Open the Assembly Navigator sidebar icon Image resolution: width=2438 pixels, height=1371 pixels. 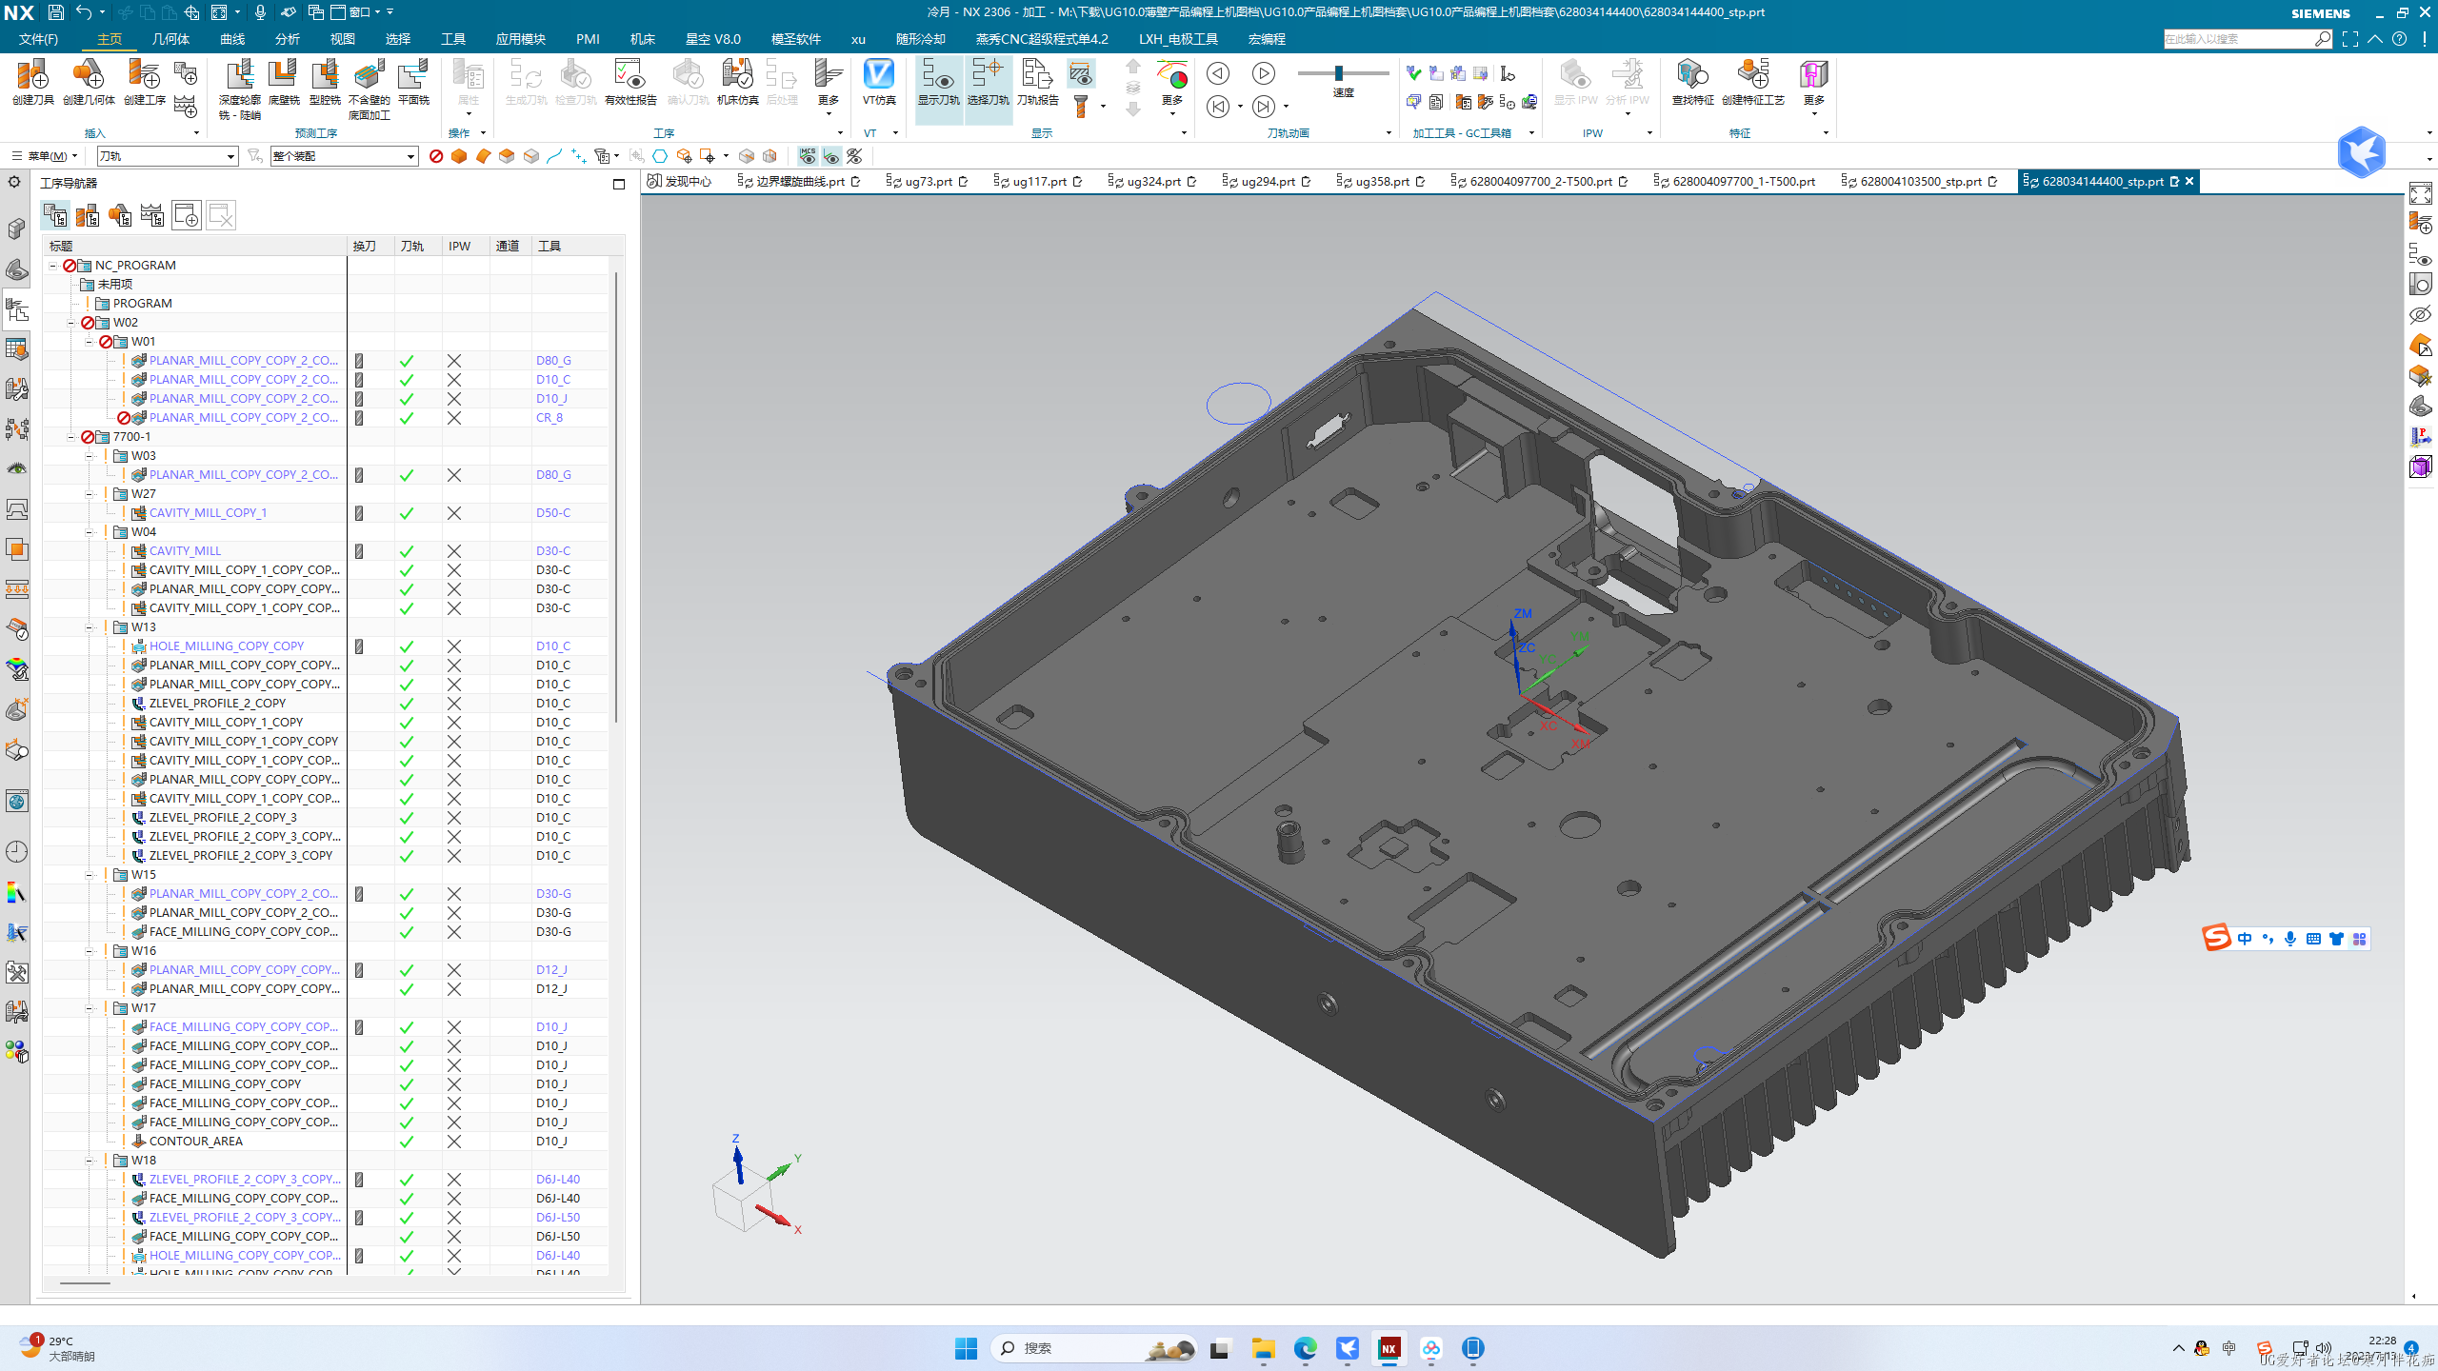(16, 229)
